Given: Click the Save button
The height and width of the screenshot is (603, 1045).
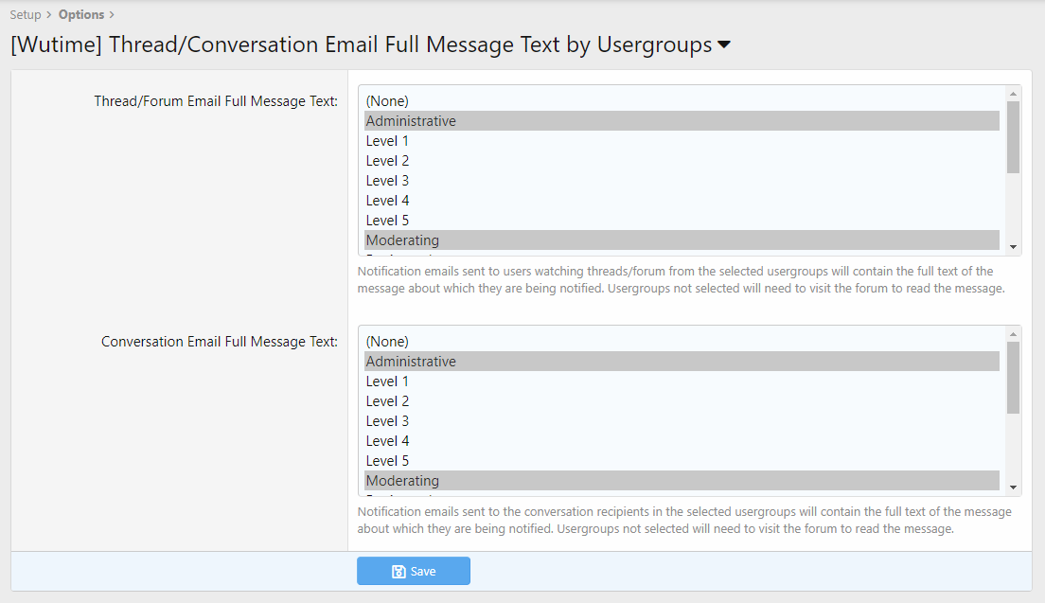Looking at the screenshot, I should click(413, 571).
